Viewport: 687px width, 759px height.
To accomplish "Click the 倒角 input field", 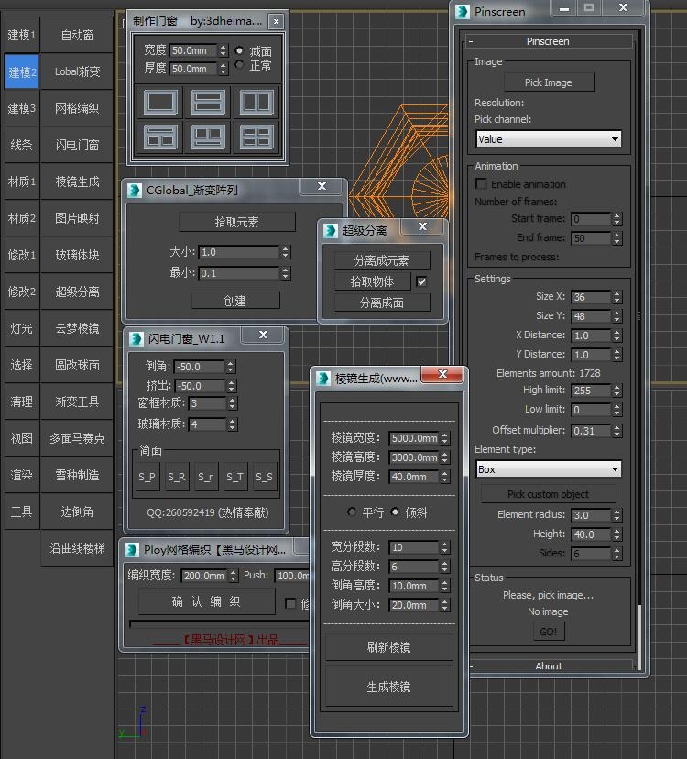I will click(200, 367).
